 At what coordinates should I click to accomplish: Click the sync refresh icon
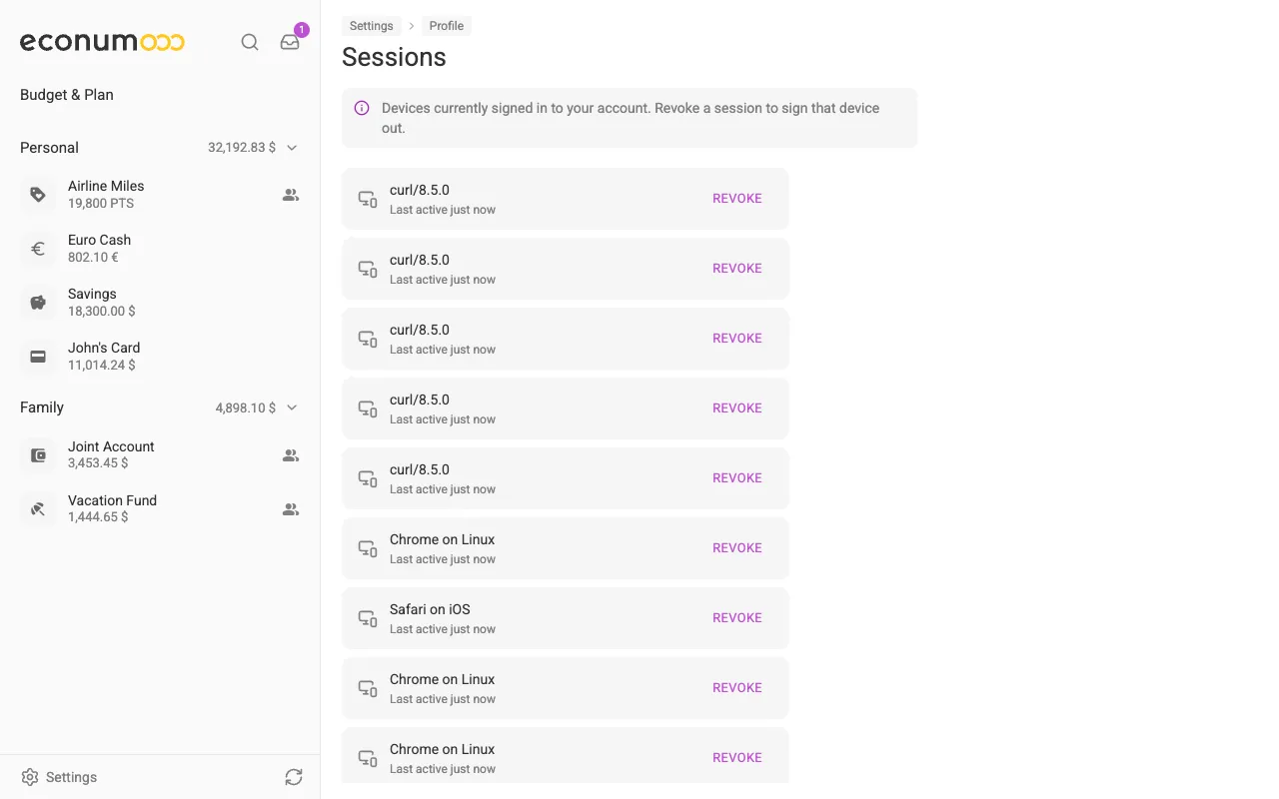click(293, 777)
